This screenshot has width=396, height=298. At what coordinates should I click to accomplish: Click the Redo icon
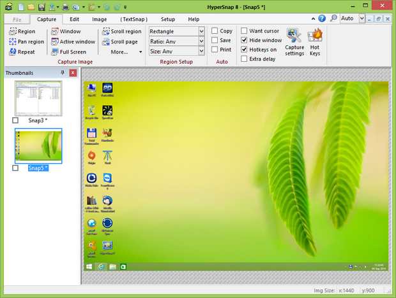[117, 7]
